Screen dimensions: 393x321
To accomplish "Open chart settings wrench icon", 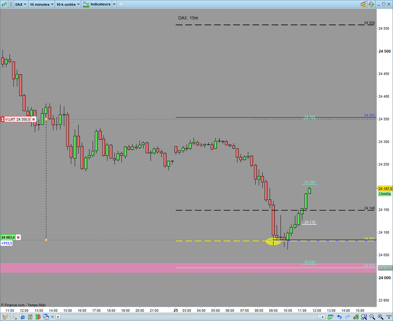I will [356, 317].
